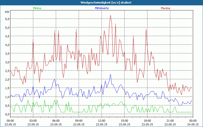
Task: Click the Windgeschwindigkeit chart title bar
Action: pyautogui.click(x=101, y=3)
